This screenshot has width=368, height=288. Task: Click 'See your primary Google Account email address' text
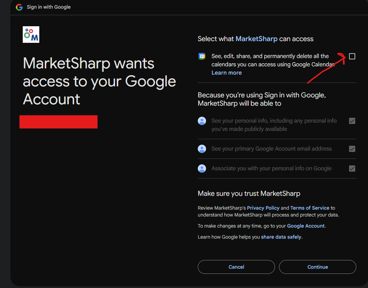pos(272,149)
